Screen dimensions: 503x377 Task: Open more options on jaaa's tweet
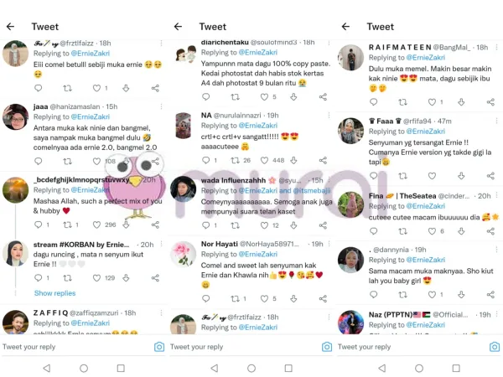[161, 106]
